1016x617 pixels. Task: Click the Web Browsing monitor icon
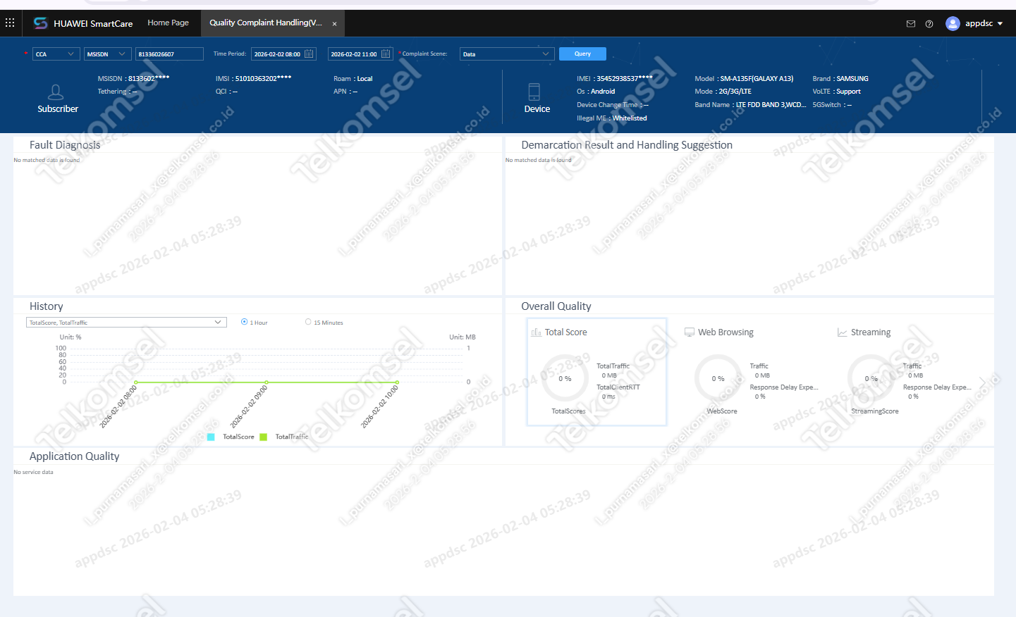coord(690,332)
